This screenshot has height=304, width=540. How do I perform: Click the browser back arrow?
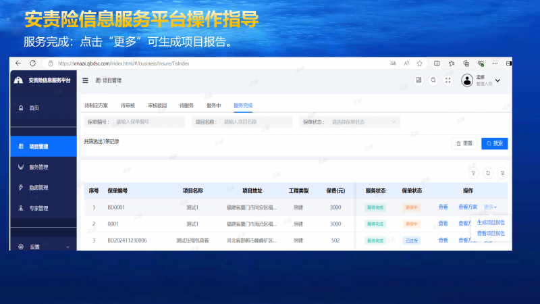(x=18, y=63)
